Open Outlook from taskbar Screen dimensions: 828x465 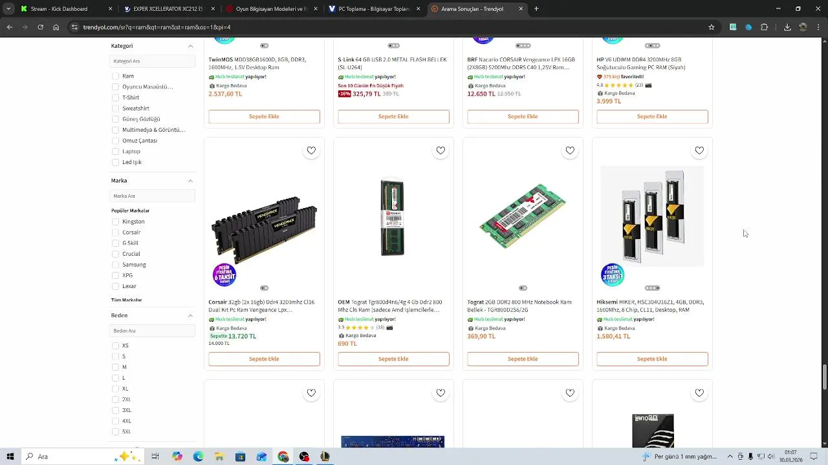pyautogui.click(x=261, y=457)
